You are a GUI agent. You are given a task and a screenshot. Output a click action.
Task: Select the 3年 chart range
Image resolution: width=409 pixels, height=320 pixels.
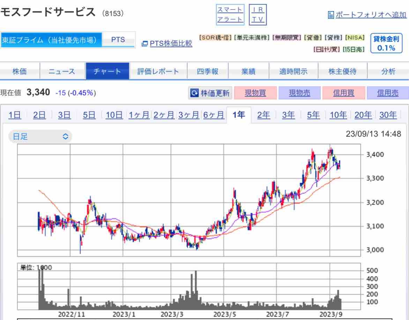tap(288, 115)
